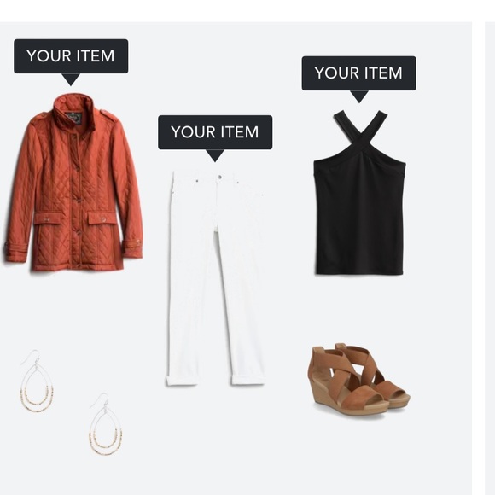Click the waistband button on the white jeans
Screen dimensions: 495x495
pos(219,178)
